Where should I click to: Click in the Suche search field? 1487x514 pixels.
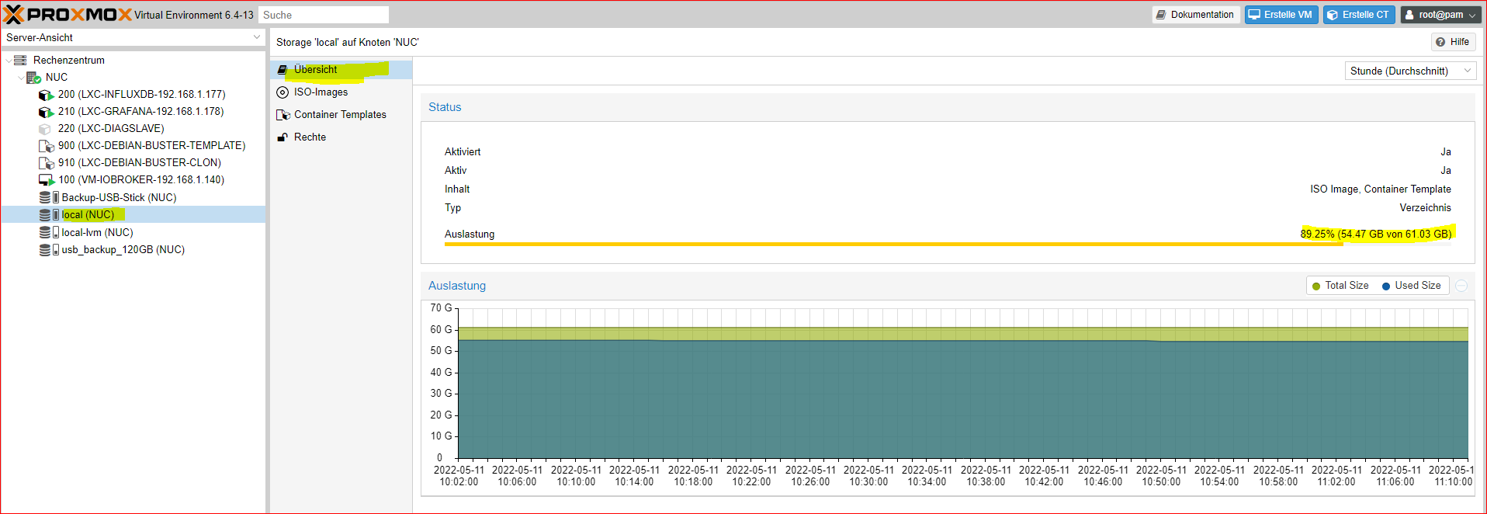[x=324, y=15]
